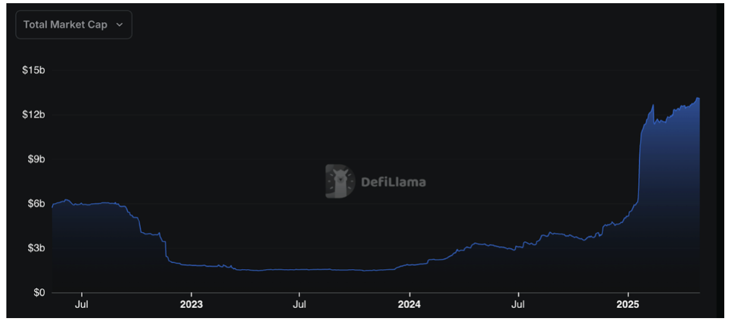Click the $0 y-axis label

point(39,293)
